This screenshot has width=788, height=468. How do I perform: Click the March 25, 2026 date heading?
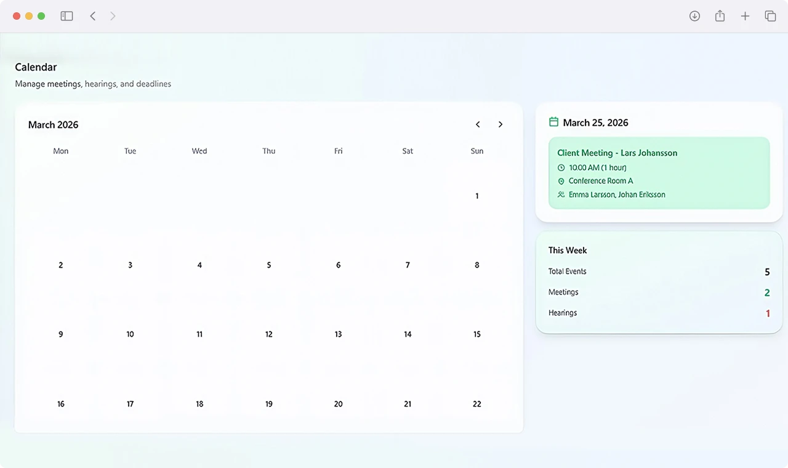pos(595,123)
